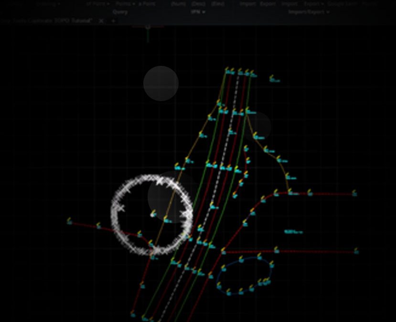Open the Points dropdown menu

coord(125,4)
